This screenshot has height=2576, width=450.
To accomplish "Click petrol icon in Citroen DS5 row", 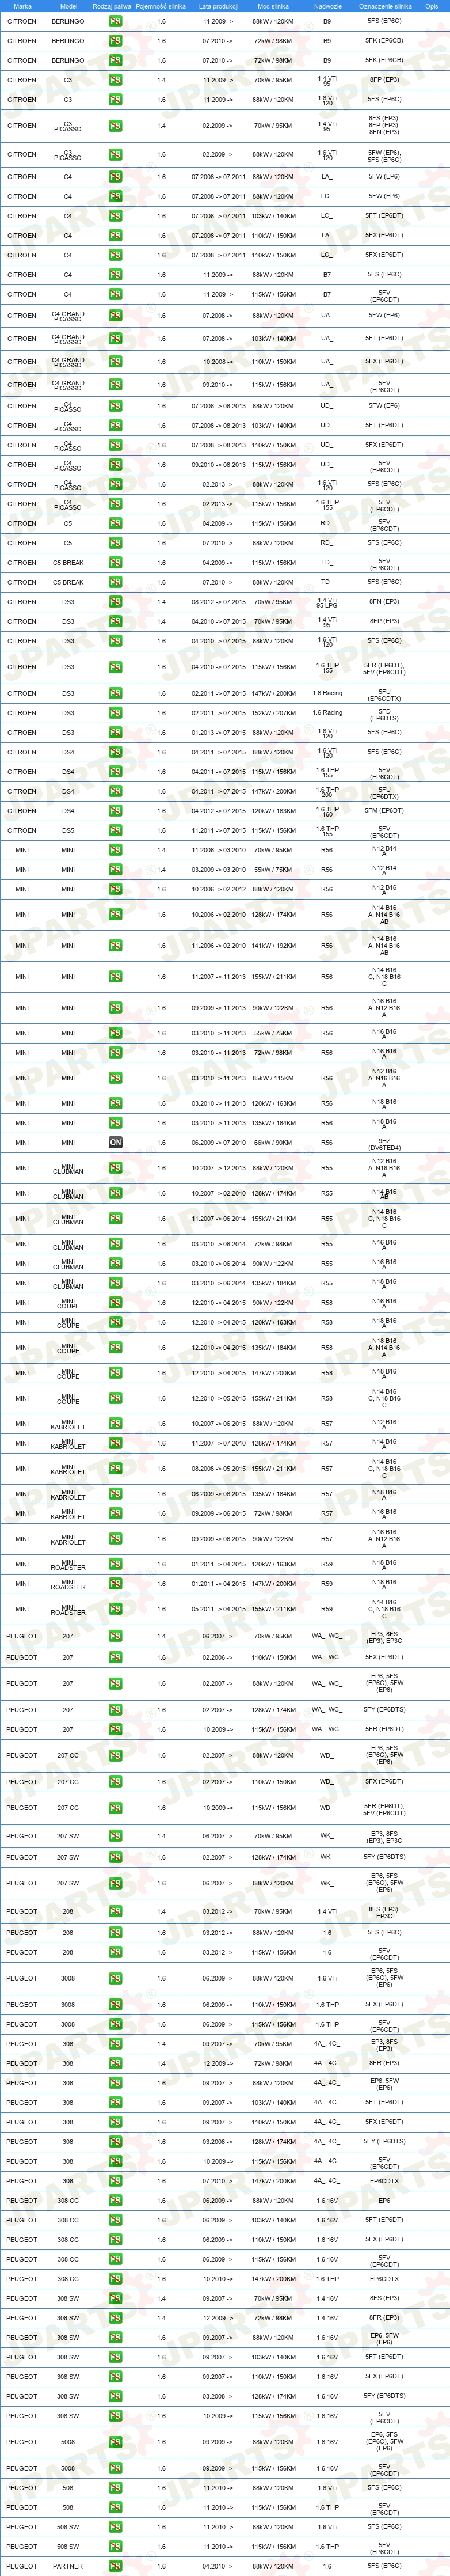I will coord(116,831).
